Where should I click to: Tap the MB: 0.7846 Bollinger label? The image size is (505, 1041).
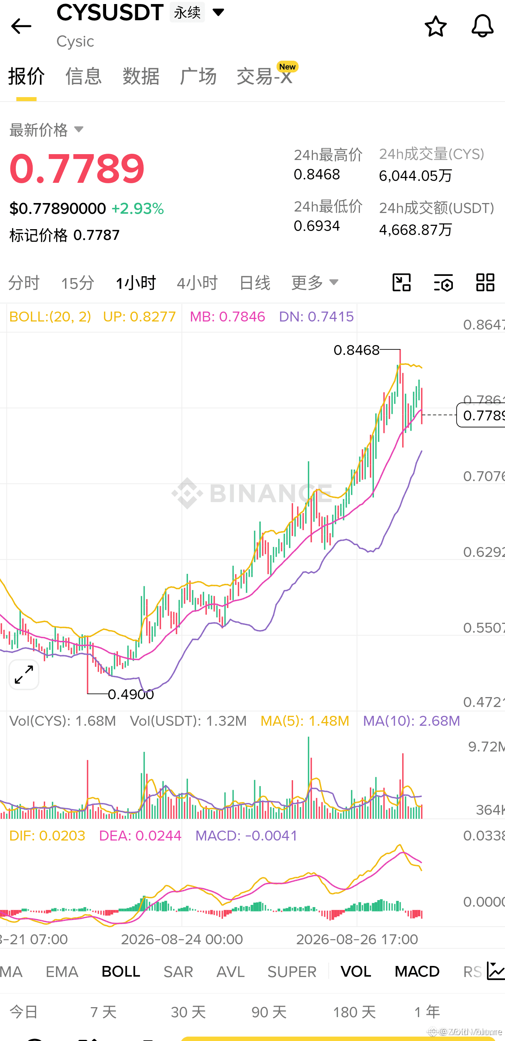(227, 317)
